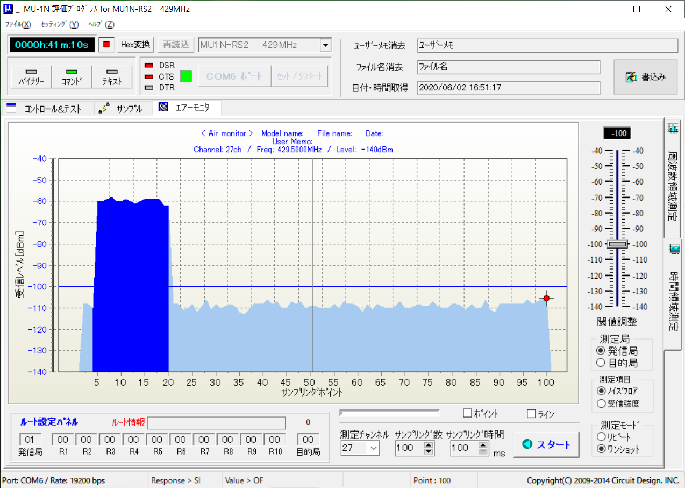Click the R10 route field

coord(275,440)
